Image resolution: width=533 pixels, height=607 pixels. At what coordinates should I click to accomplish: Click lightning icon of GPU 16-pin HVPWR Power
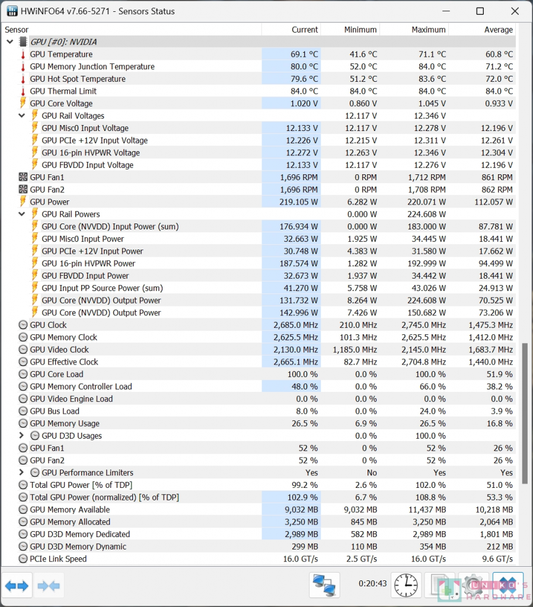click(35, 263)
